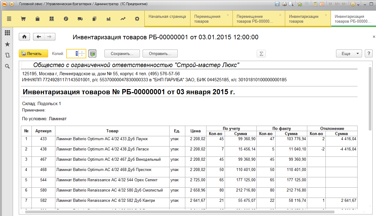Screen dimensions: 376x216
Task: Click the M- memory button in title bar
Action: pos(344,4)
